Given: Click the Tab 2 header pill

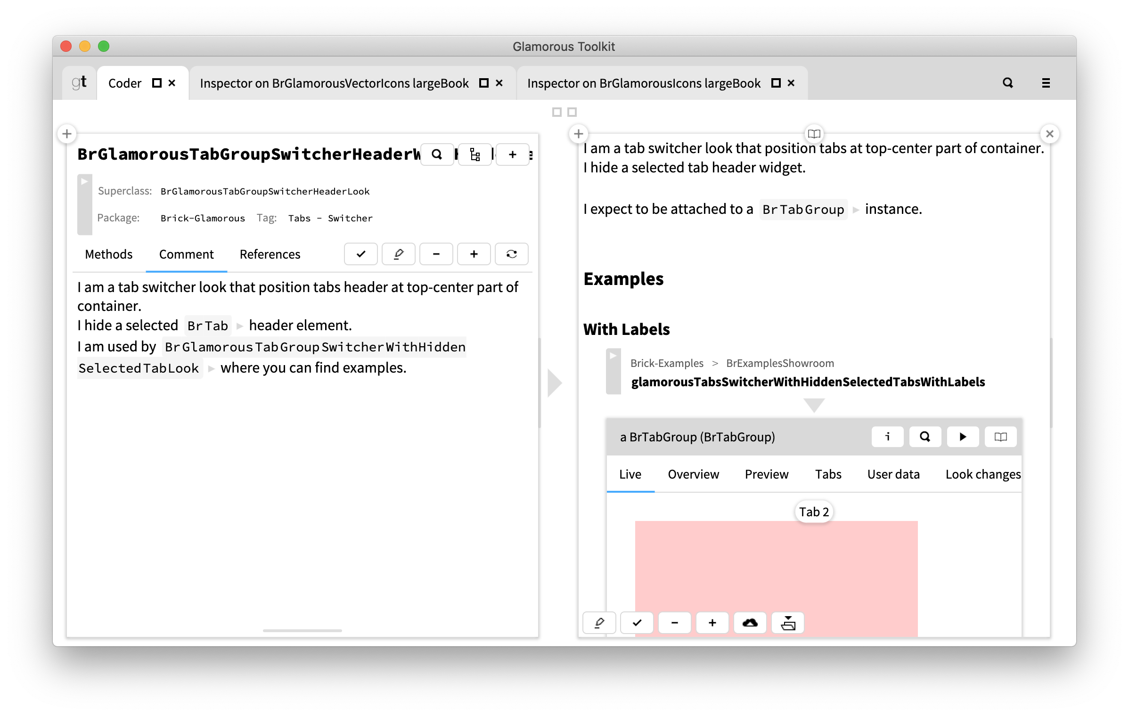Looking at the screenshot, I should [x=814, y=512].
